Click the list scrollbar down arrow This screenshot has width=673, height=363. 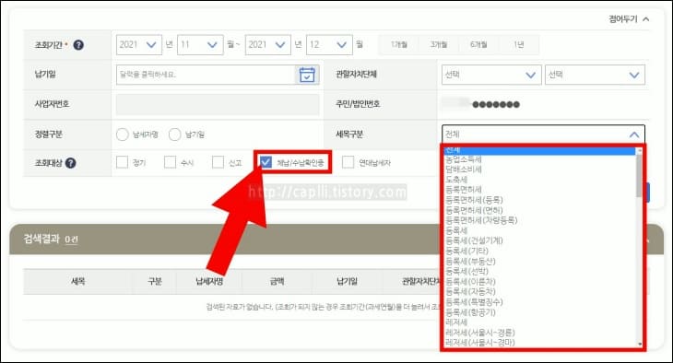[639, 345]
